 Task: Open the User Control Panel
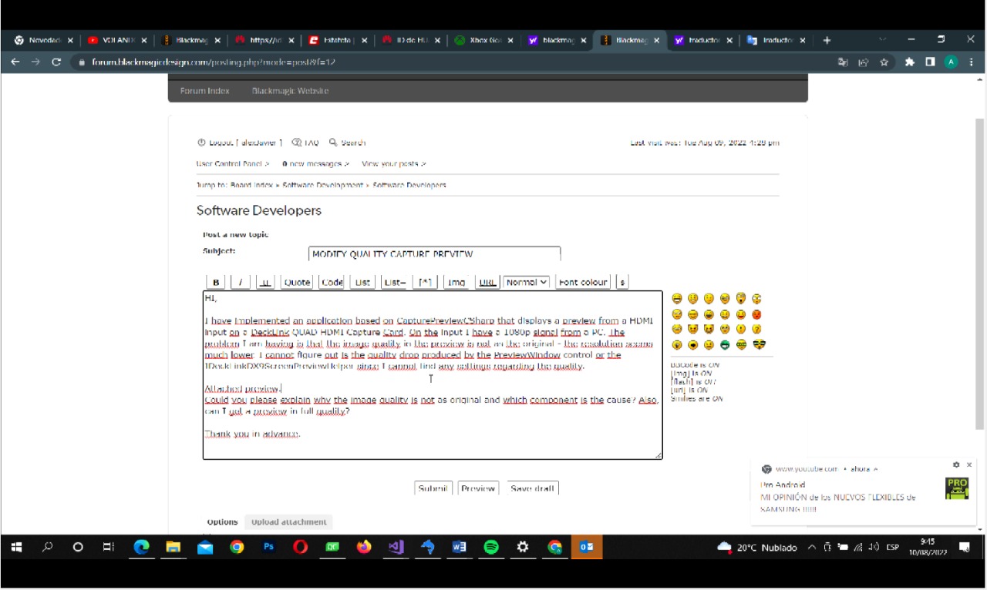pos(233,164)
